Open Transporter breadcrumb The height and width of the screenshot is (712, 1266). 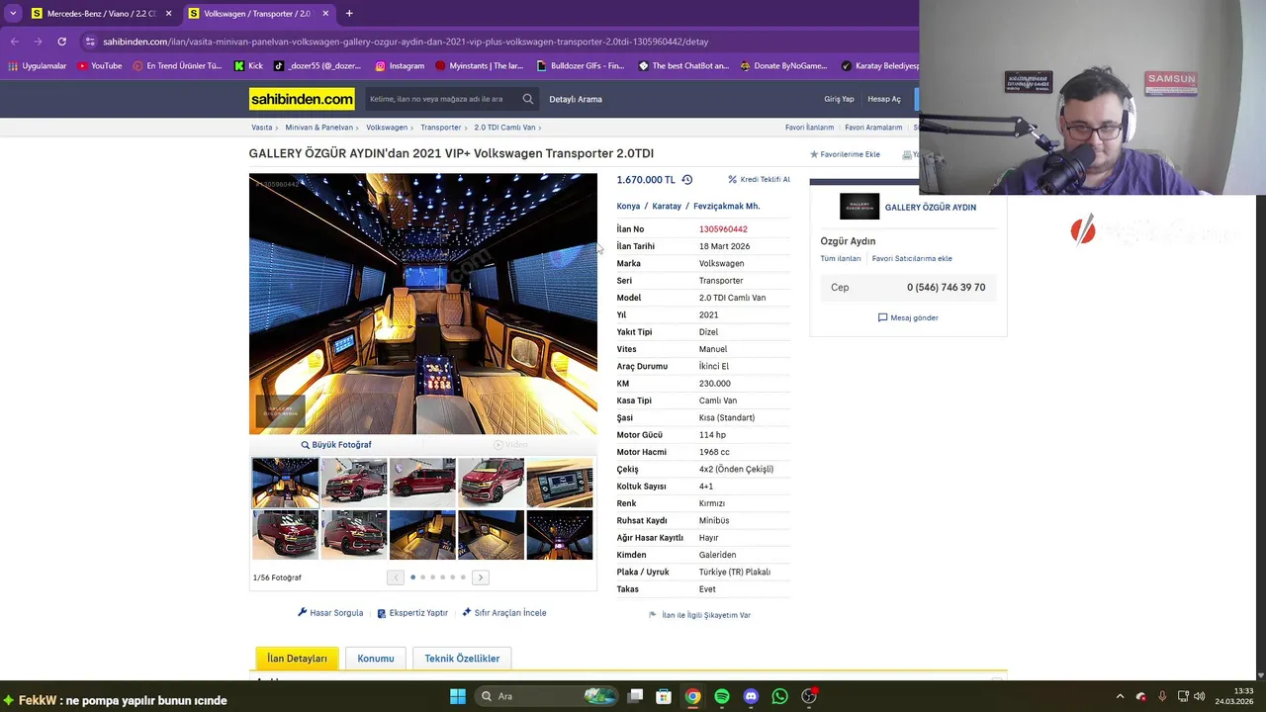440,128
